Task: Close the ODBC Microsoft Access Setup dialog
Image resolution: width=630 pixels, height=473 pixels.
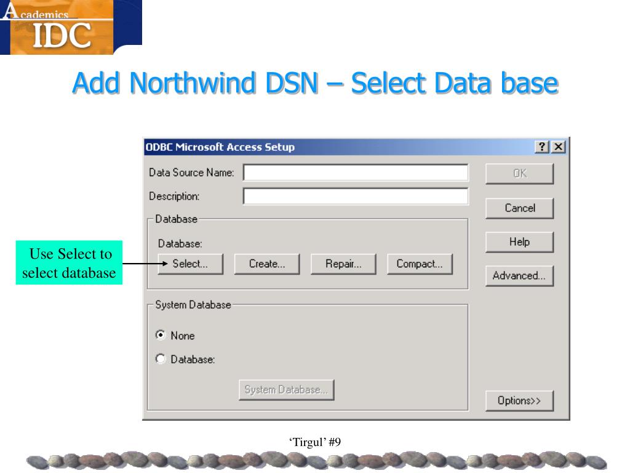Action: (x=559, y=147)
